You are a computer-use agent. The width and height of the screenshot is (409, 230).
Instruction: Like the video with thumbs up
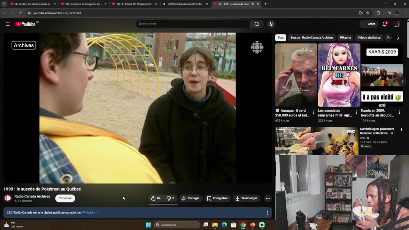click(156, 198)
